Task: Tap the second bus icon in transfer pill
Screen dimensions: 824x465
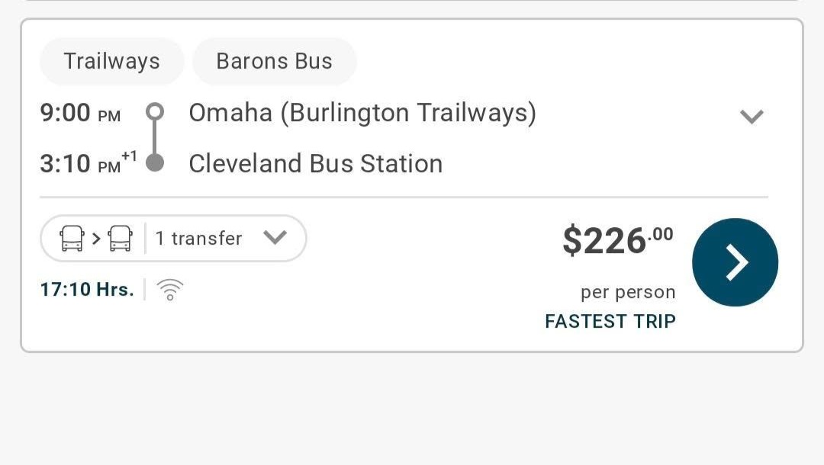Action: (121, 239)
